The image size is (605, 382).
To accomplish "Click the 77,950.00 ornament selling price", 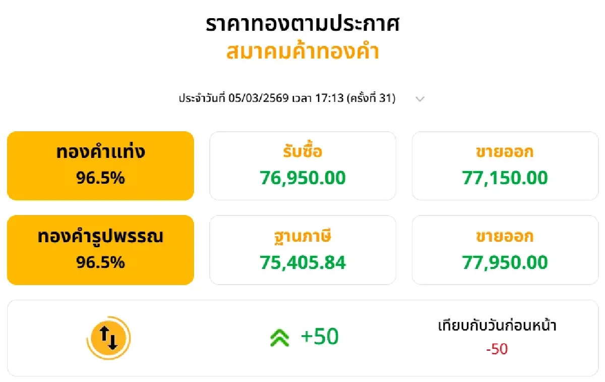I will [x=504, y=262].
